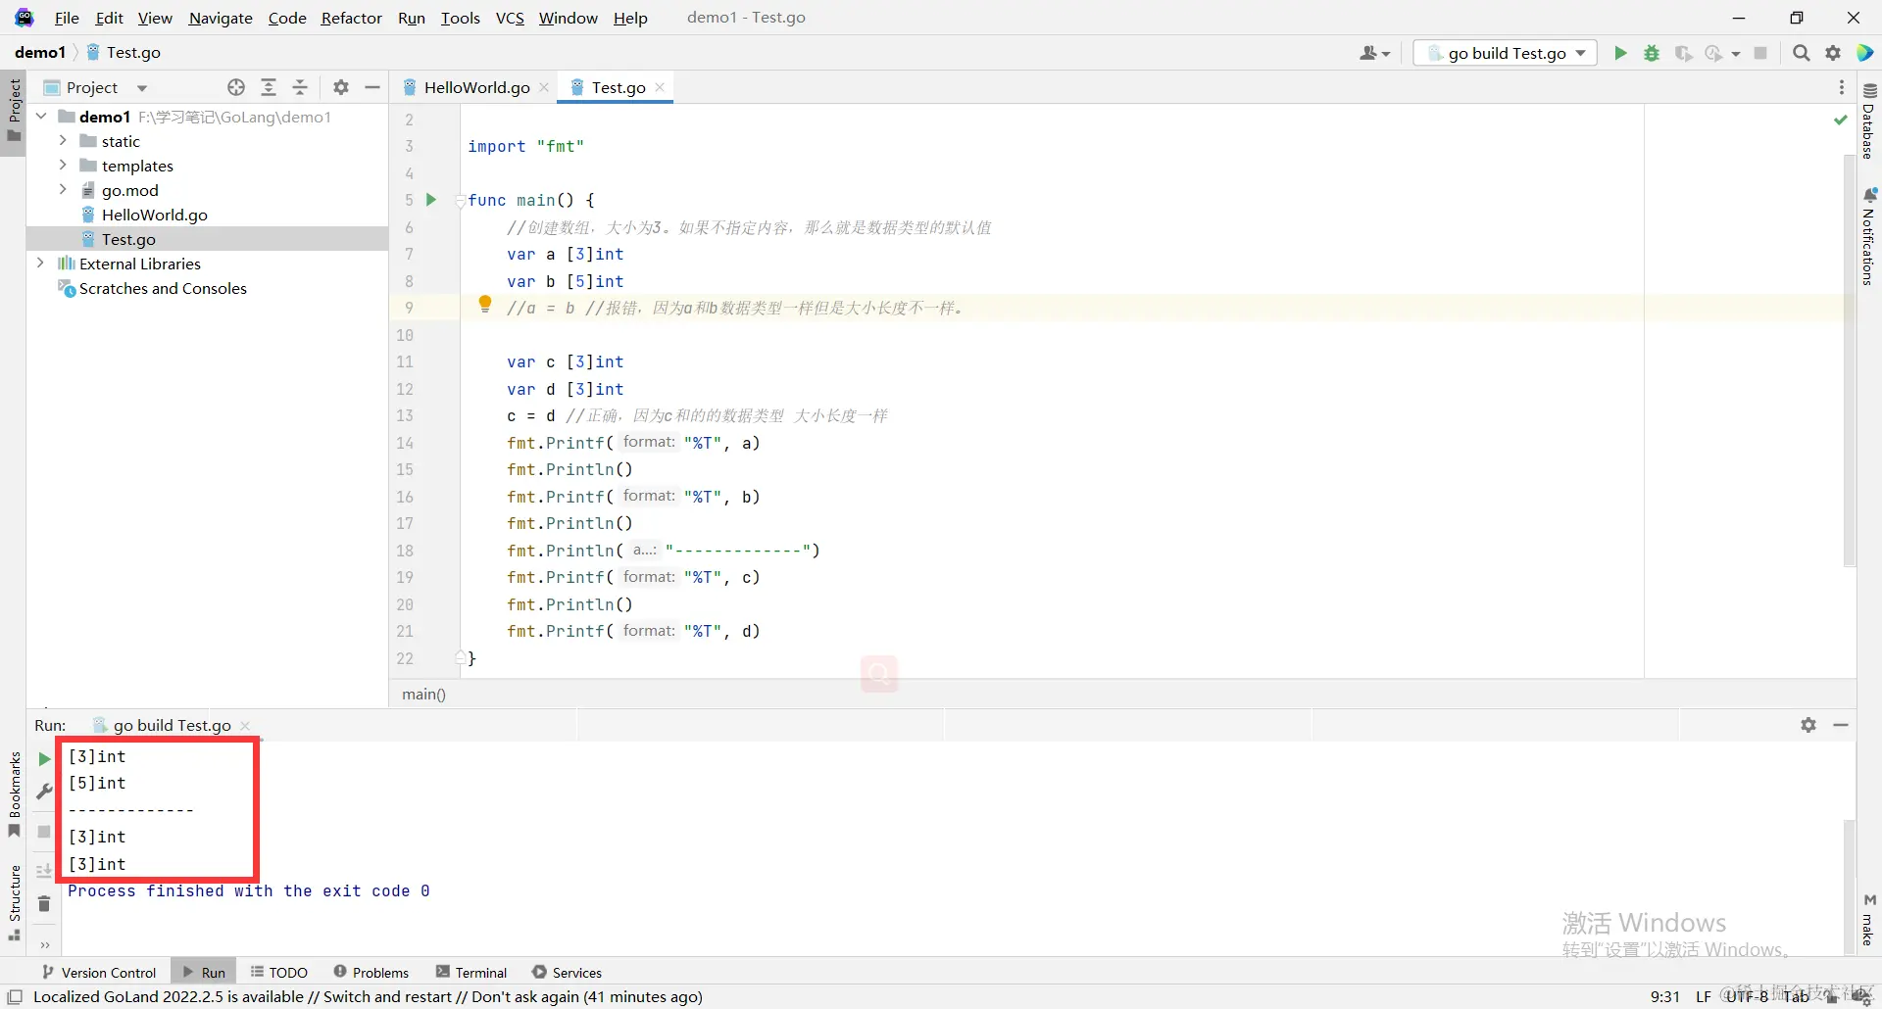
Task: Collapse the demo1 root folder
Action: click(41, 117)
